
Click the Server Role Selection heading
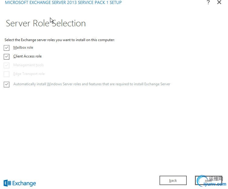(x=46, y=23)
